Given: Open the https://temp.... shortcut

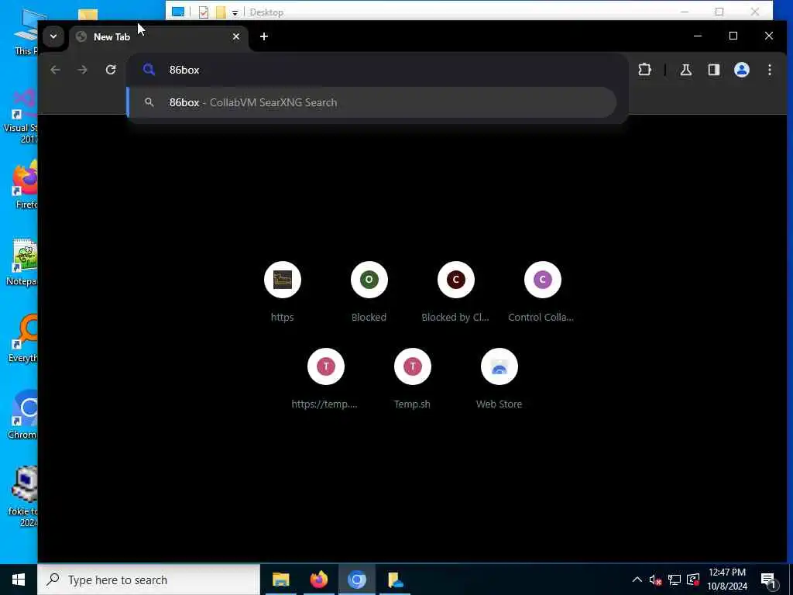Looking at the screenshot, I should [326, 378].
